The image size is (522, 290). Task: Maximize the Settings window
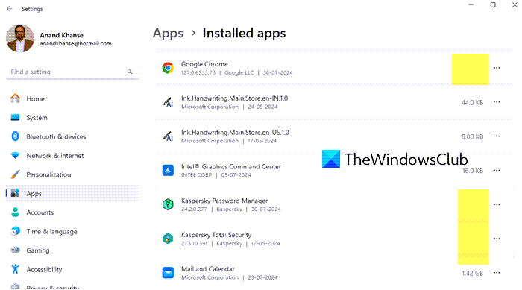pyautogui.click(x=493, y=4)
